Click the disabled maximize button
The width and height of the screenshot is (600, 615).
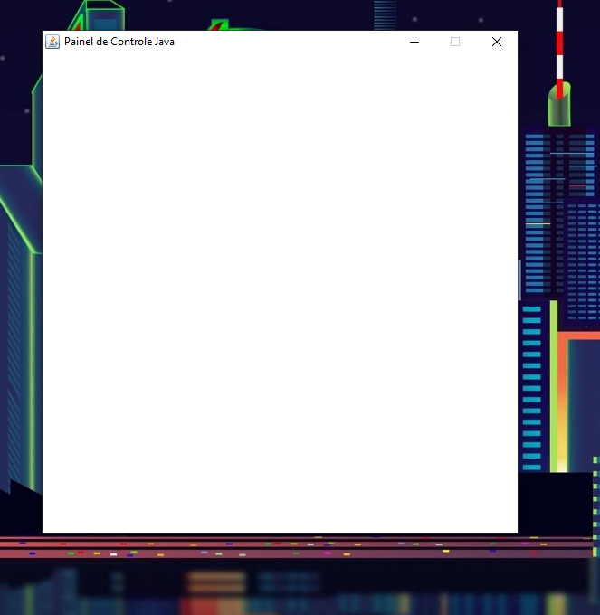pos(455,42)
